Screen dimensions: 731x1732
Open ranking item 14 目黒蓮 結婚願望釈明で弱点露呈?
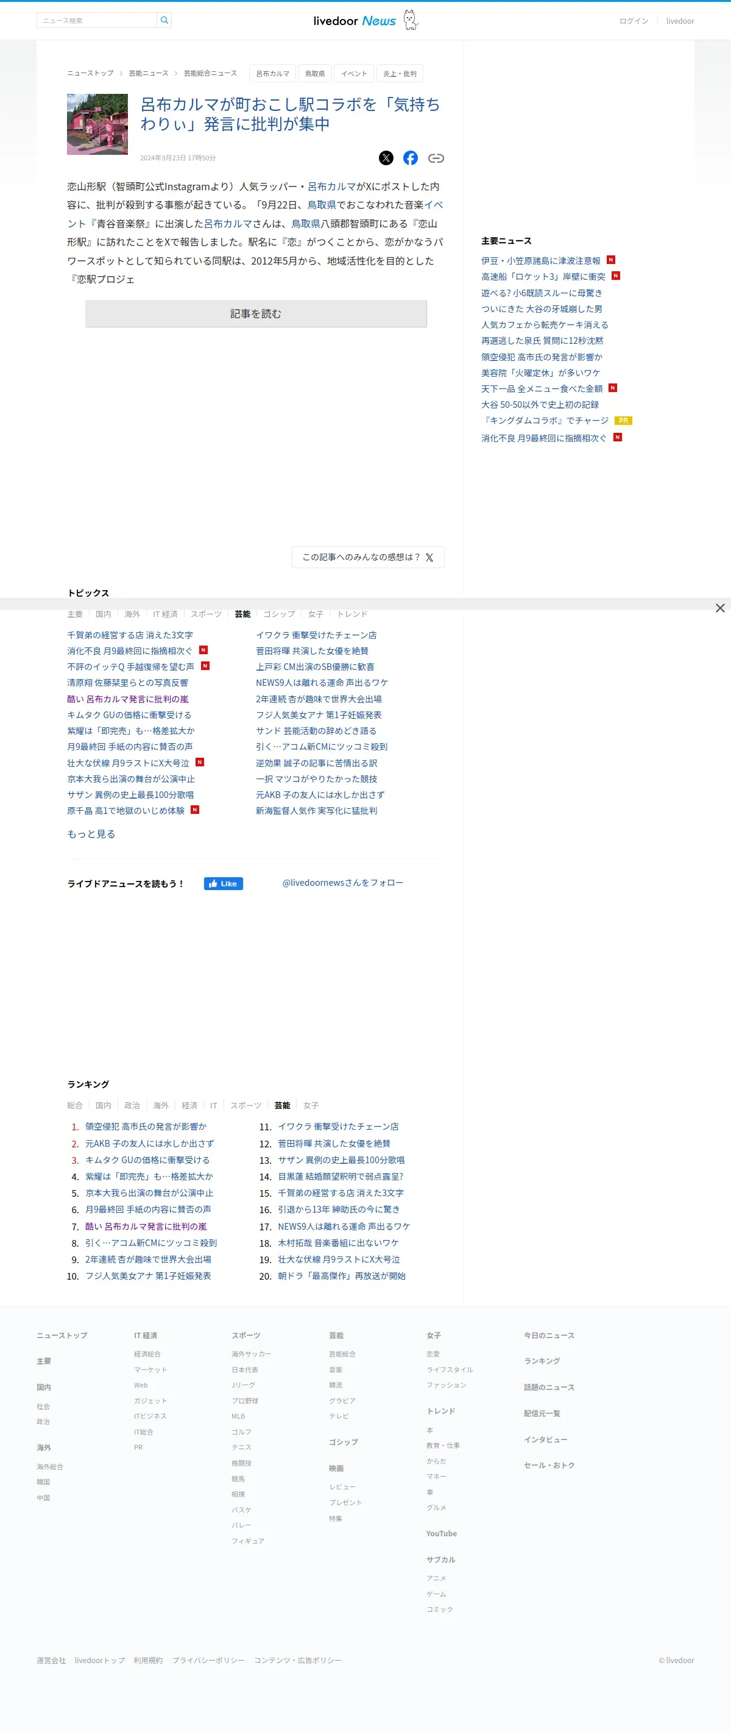[x=341, y=1177]
